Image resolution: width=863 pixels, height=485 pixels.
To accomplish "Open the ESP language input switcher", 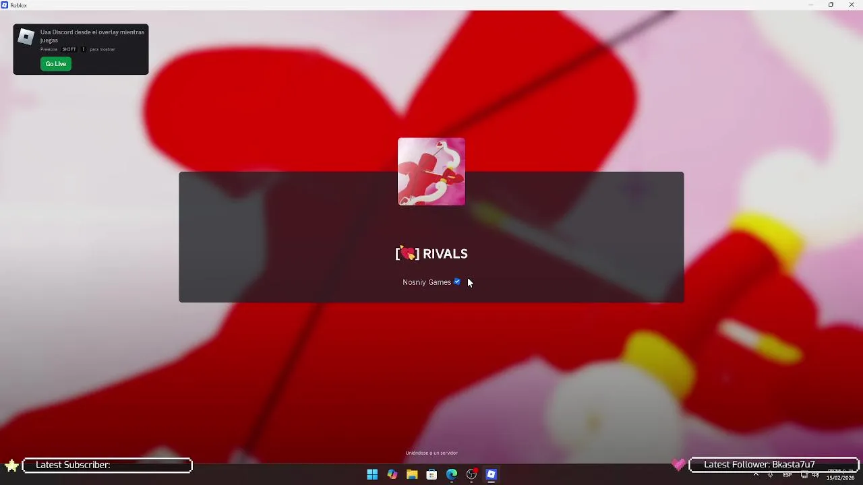I will [787, 475].
